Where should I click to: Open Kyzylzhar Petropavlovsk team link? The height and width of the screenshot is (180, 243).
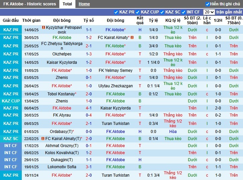tap(63, 30)
